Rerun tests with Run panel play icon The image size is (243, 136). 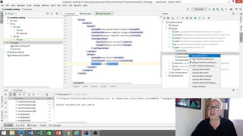point(6,94)
